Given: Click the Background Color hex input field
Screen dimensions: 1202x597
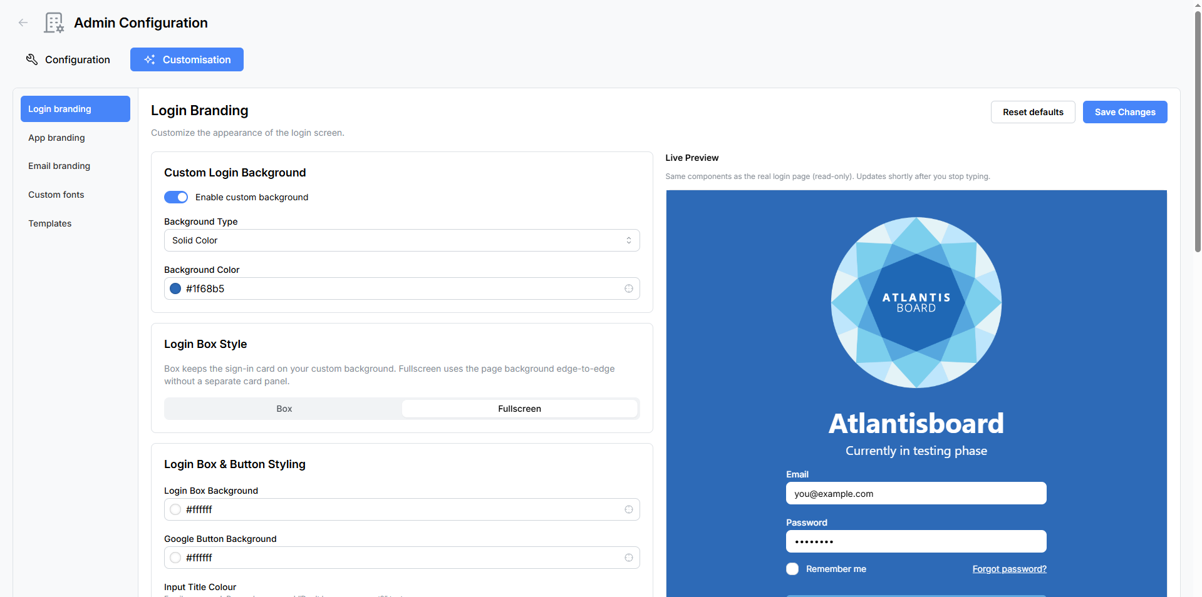Looking at the screenshot, I should (402, 288).
